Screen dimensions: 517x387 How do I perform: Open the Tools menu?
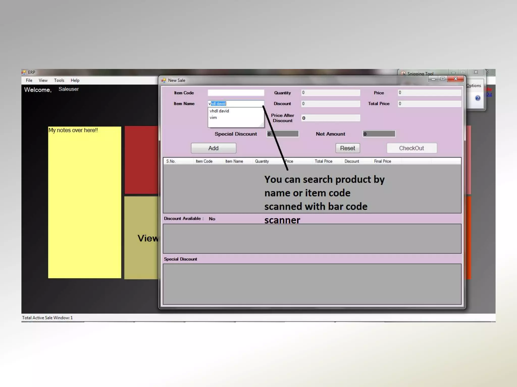(59, 80)
